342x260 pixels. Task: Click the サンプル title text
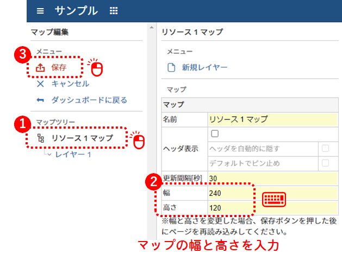[76, 11]
